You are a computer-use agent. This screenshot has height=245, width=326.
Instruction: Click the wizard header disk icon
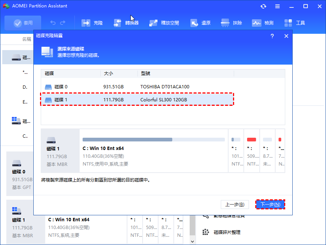pyautogui.click(x=47, y=52)
